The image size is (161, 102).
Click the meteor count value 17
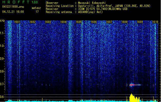pos(37,12)
